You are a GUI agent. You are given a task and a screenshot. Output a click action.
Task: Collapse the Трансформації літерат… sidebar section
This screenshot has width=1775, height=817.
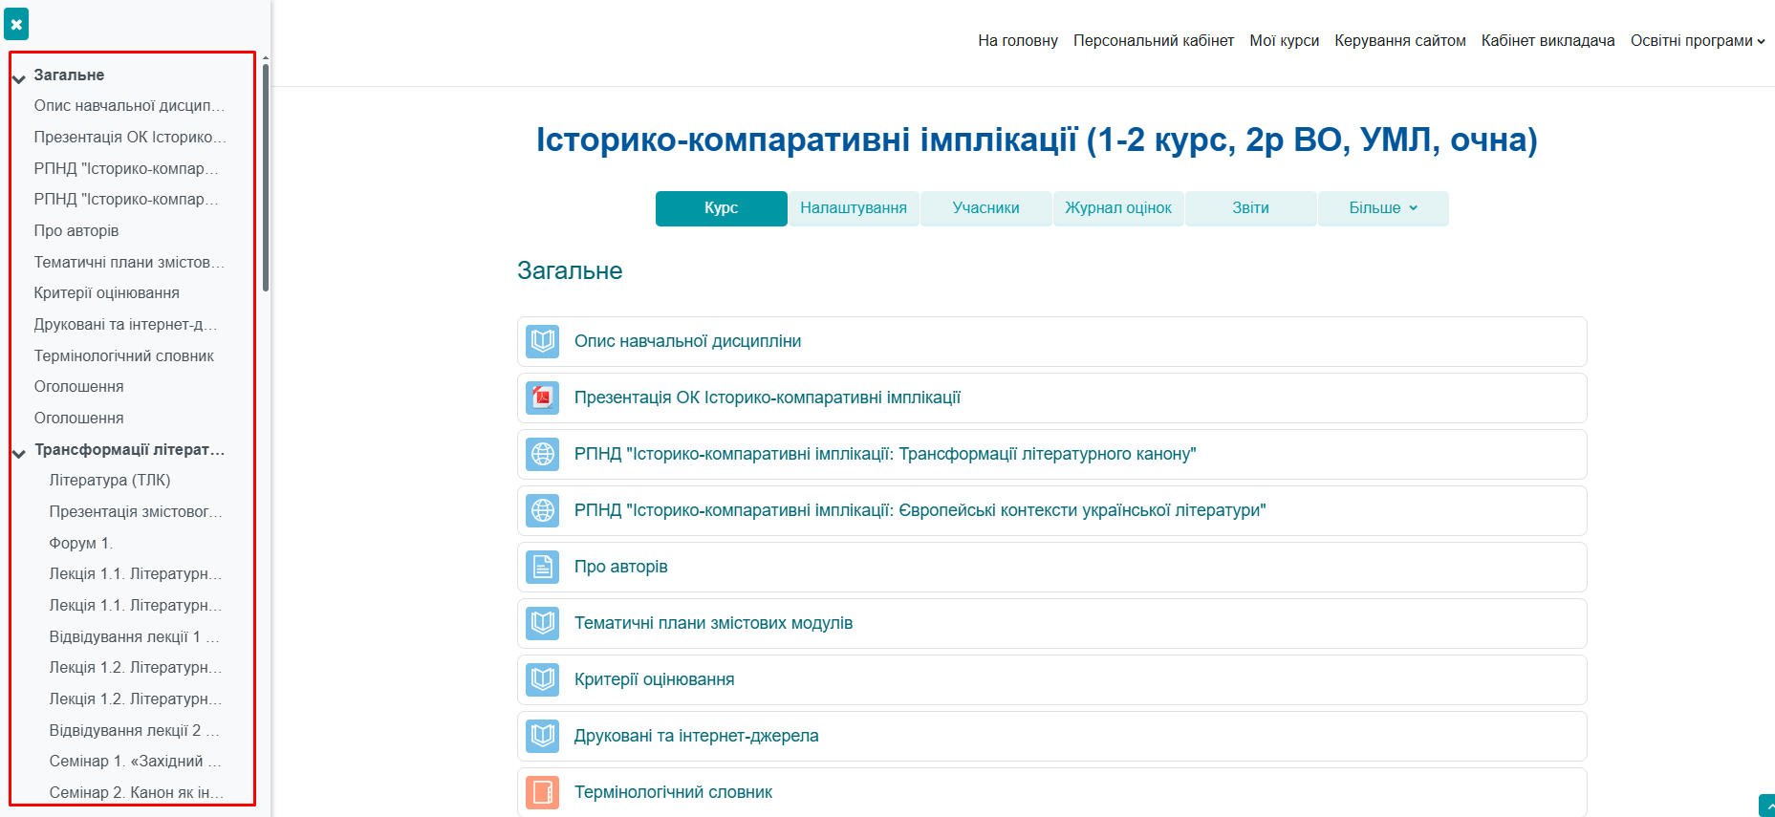coord(19,452)
